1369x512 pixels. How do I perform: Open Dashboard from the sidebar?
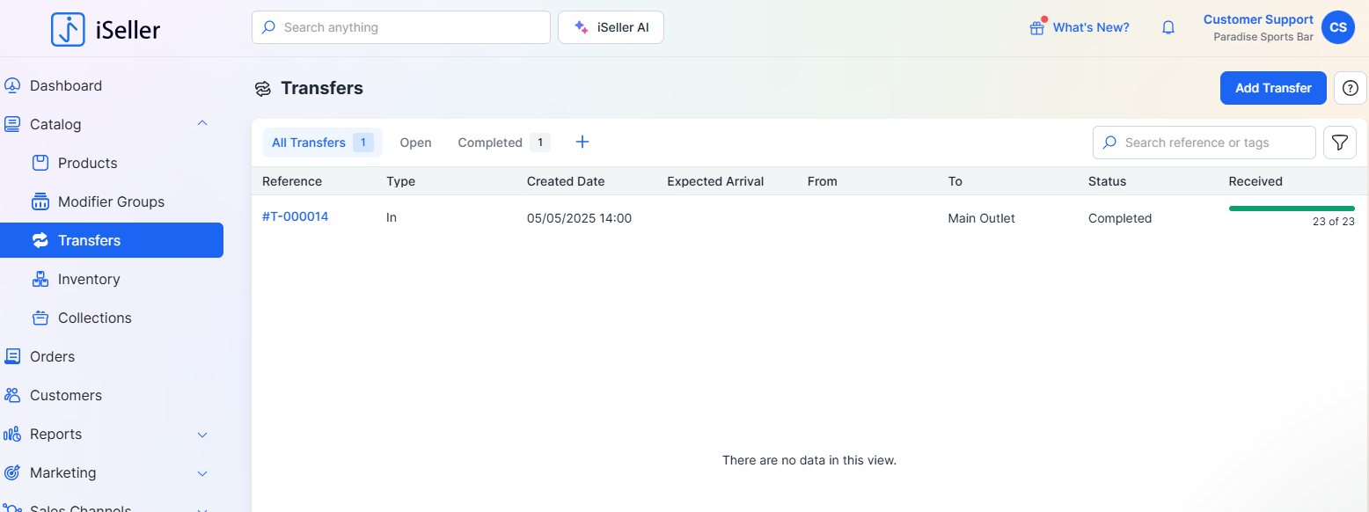pos(65,85)
